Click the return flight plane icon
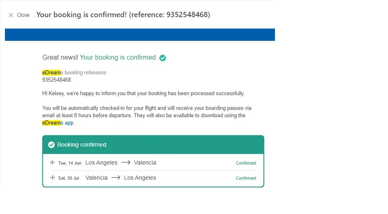 pos(52,178)
